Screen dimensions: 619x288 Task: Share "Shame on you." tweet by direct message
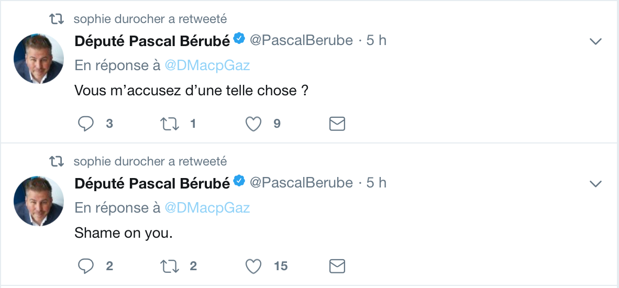coord(337,267)
